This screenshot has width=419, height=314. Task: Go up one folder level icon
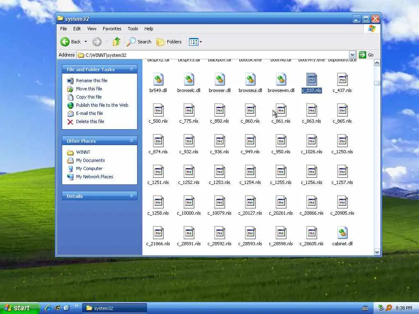[117, 42]
